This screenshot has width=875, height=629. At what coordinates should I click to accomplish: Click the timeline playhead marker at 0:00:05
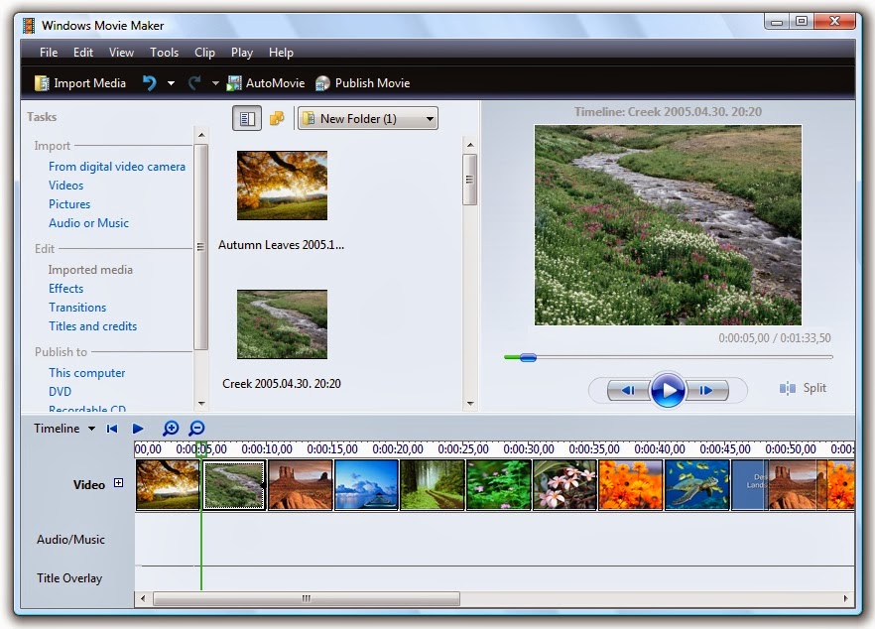point(201,450)
